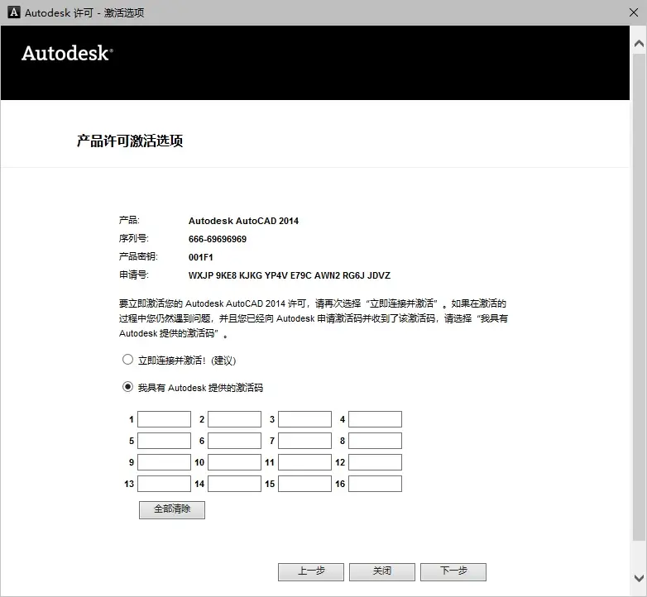
Task: Click the 产品许可激活选项 heading
Action: pyautogui.click(x=130, y=141)
